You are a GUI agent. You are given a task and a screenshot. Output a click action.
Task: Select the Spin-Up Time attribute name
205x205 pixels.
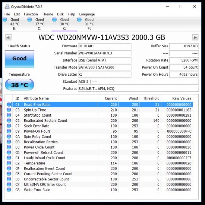pyautogui.click(x=35, y=110)
